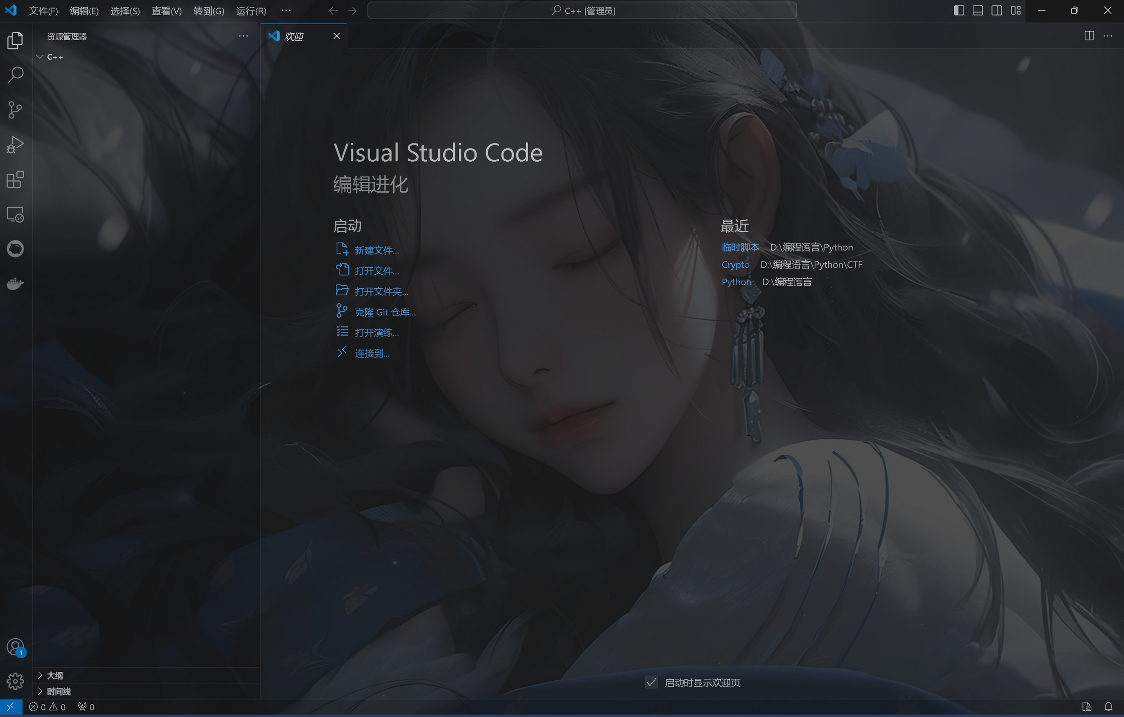
Task: Open Manage gear settings icon
Action: [16, 681]
